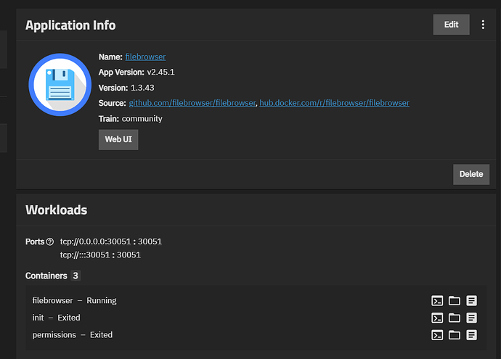
Task: Open the github.com/filebrowser/filebrowser source link
Action: [x=192, y=103]
